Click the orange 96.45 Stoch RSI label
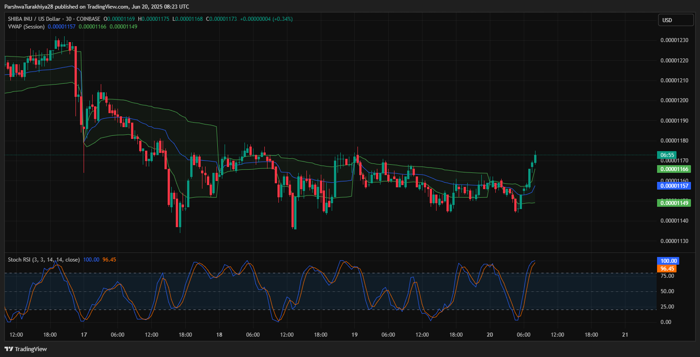This screenshot has width=700, height=357. [x=667, y=269]
